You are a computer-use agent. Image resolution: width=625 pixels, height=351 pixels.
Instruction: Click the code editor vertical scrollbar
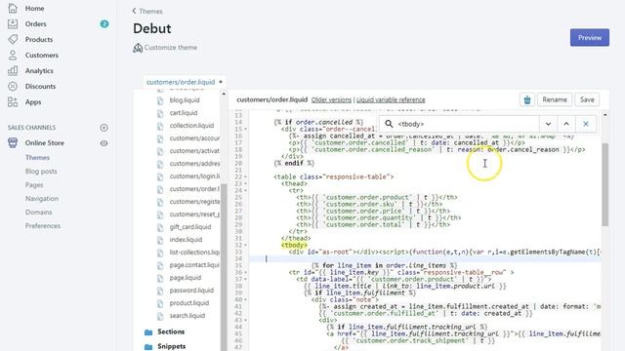click(605, 184)
